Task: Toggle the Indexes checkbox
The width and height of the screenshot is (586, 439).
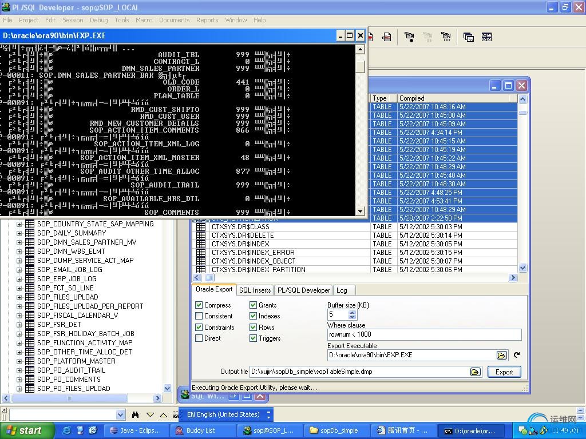Action: pyautogui.click(x=253, y=316)
